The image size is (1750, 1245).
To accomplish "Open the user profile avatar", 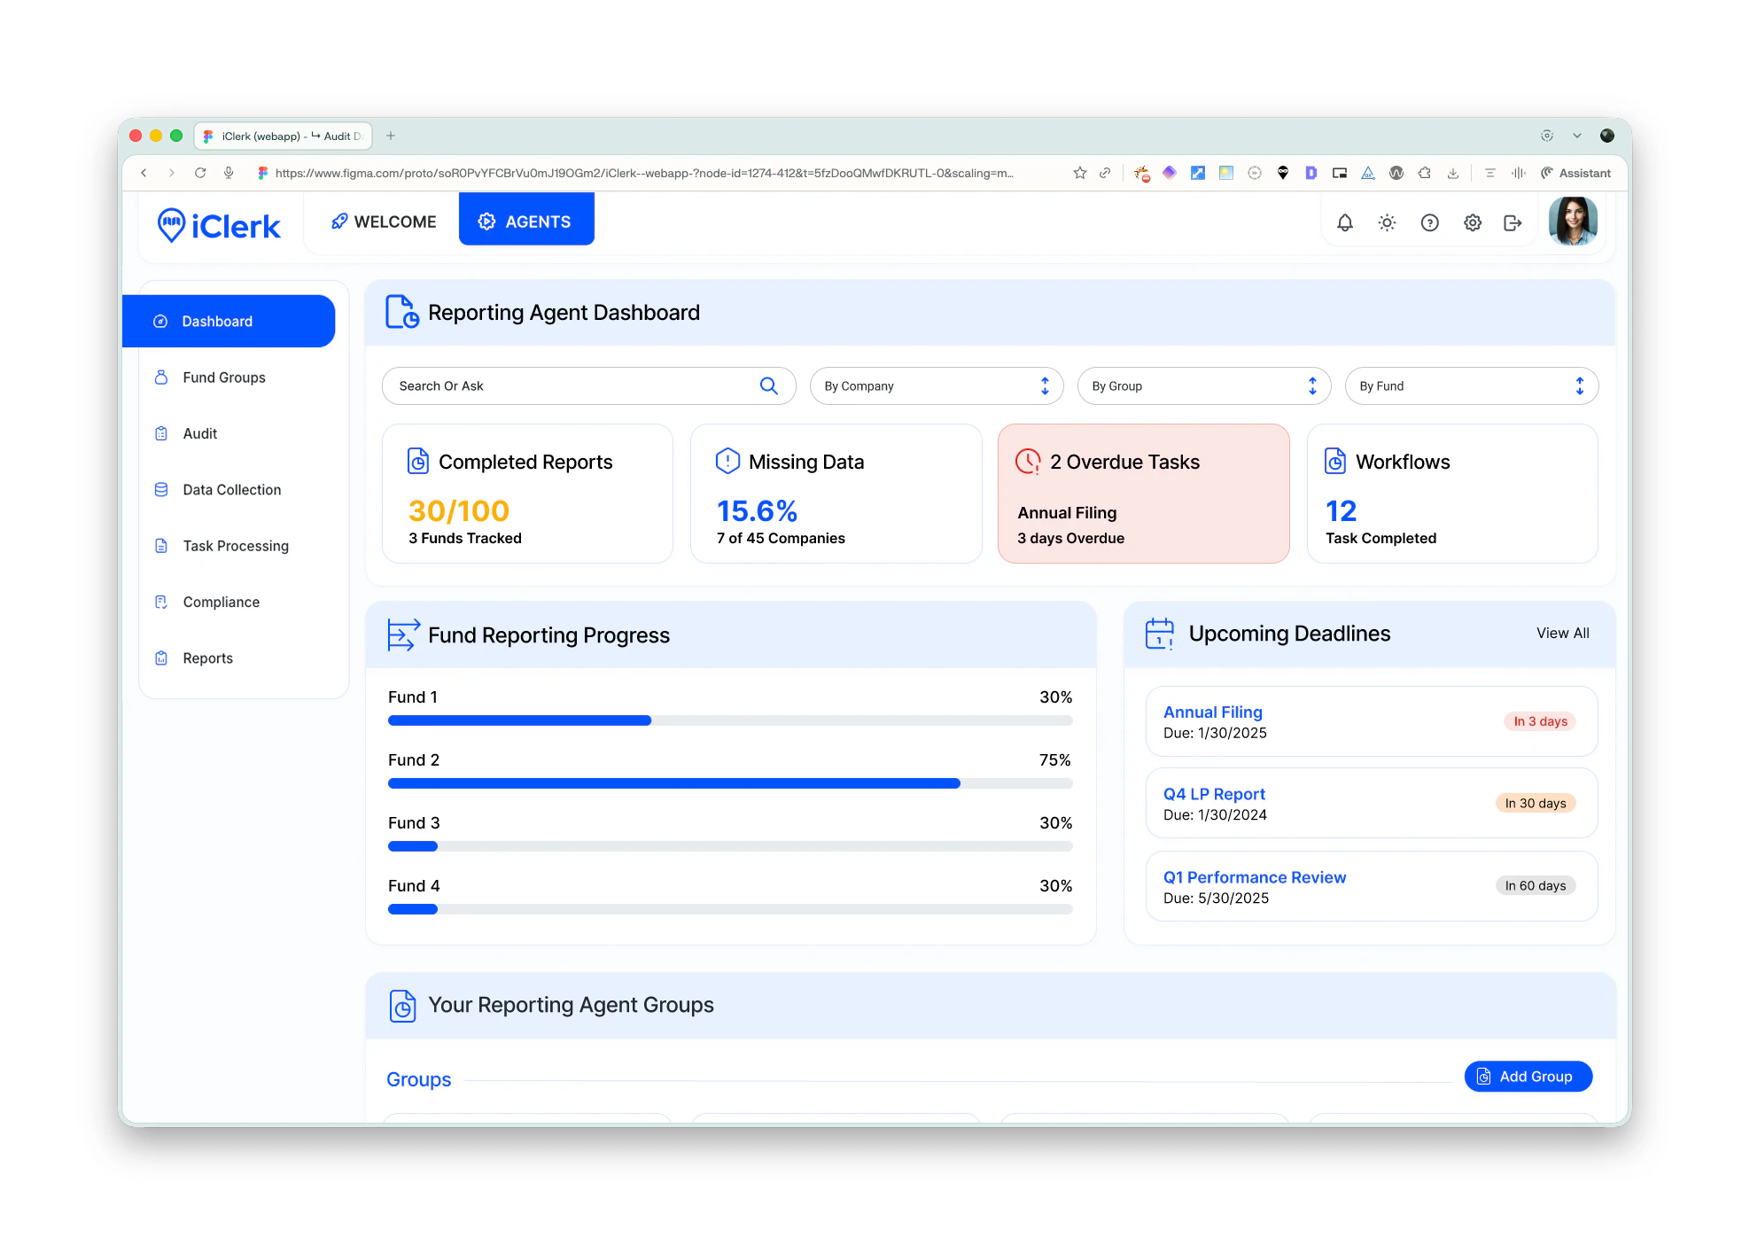I will 1573,222.
